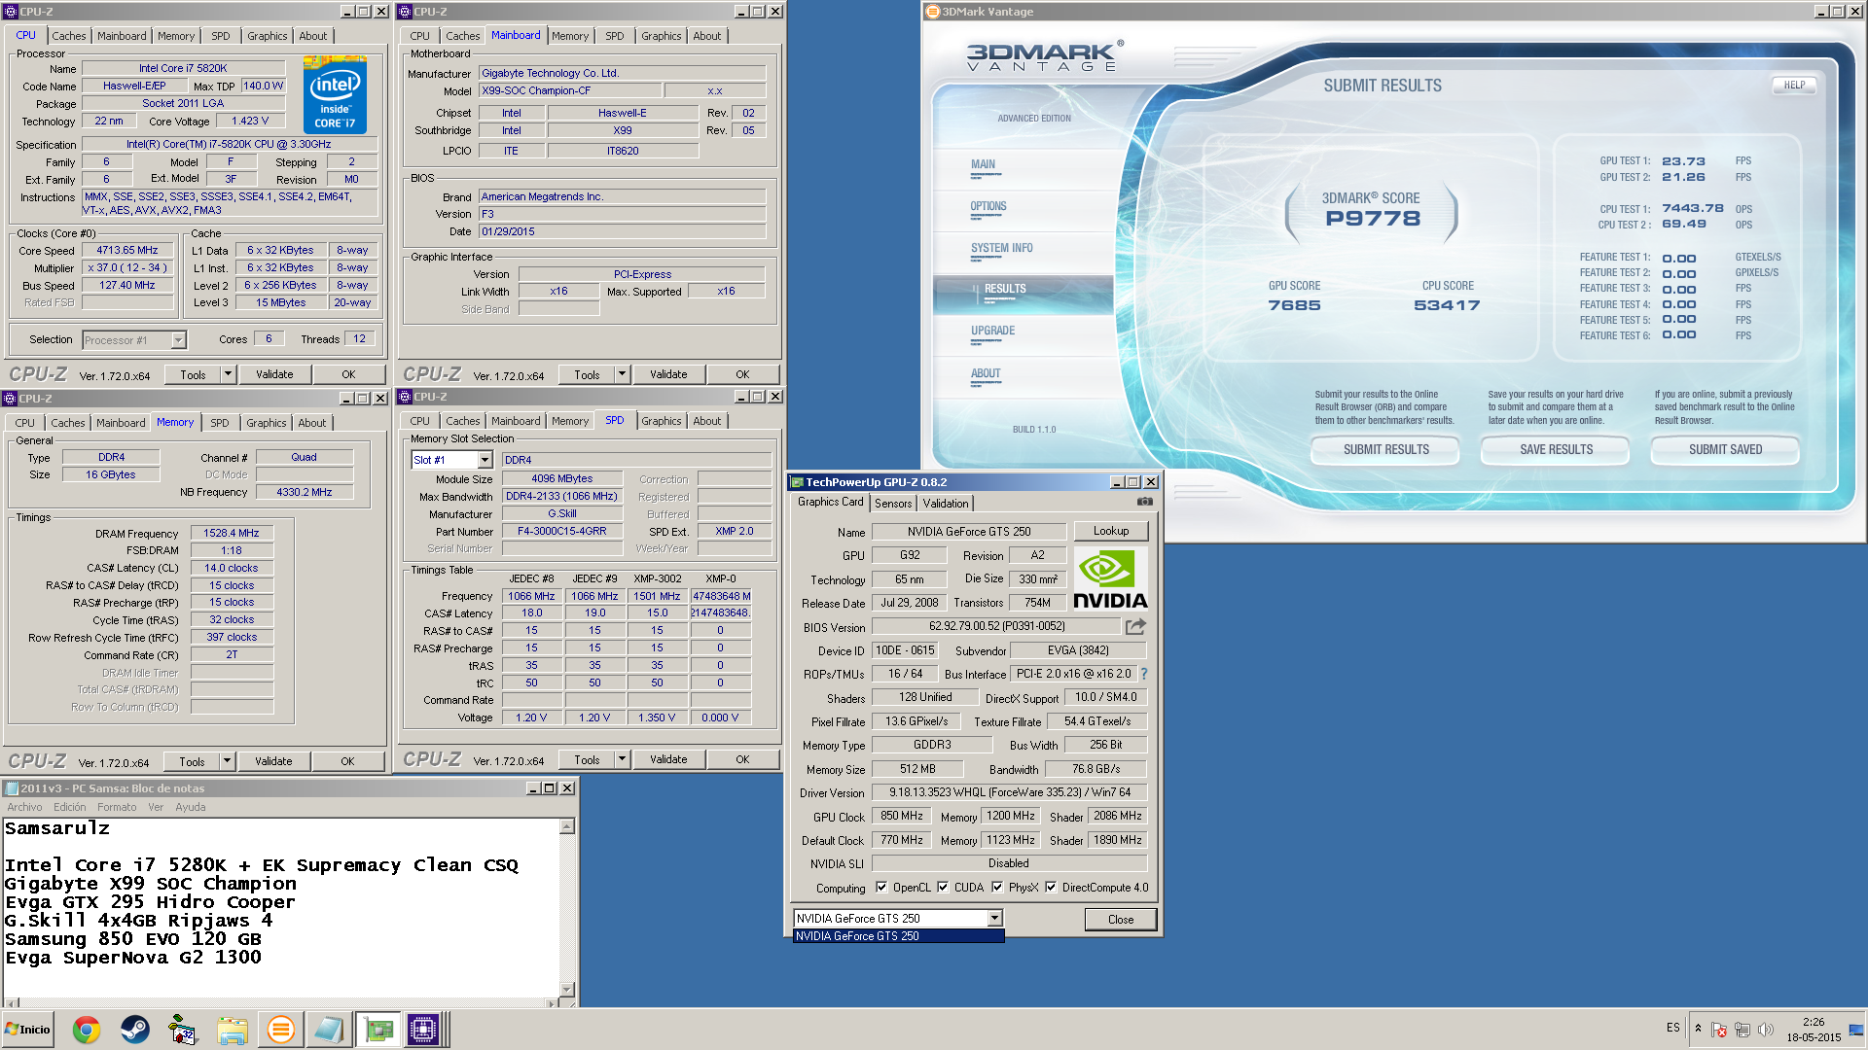Open the Archivo menu in Notepad
Viewport: 1868px width, 1050px height.
coord(24,807)
